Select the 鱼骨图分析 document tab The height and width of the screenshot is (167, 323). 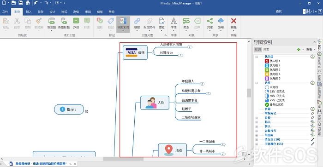click(41, 164)
